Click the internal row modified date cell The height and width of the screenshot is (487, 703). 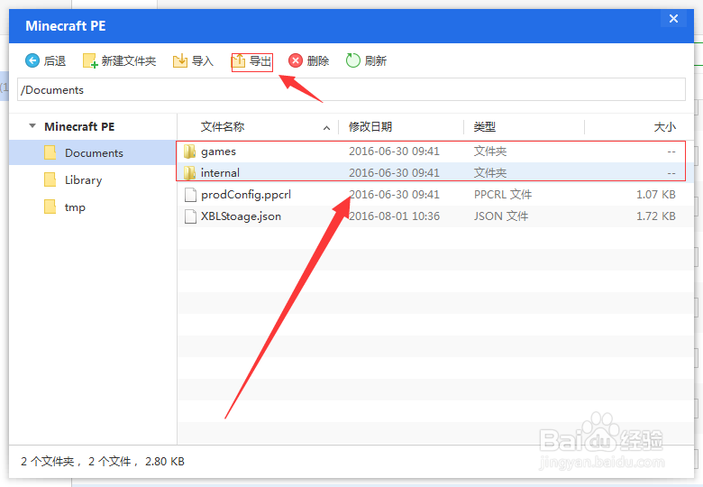[394, 172]
